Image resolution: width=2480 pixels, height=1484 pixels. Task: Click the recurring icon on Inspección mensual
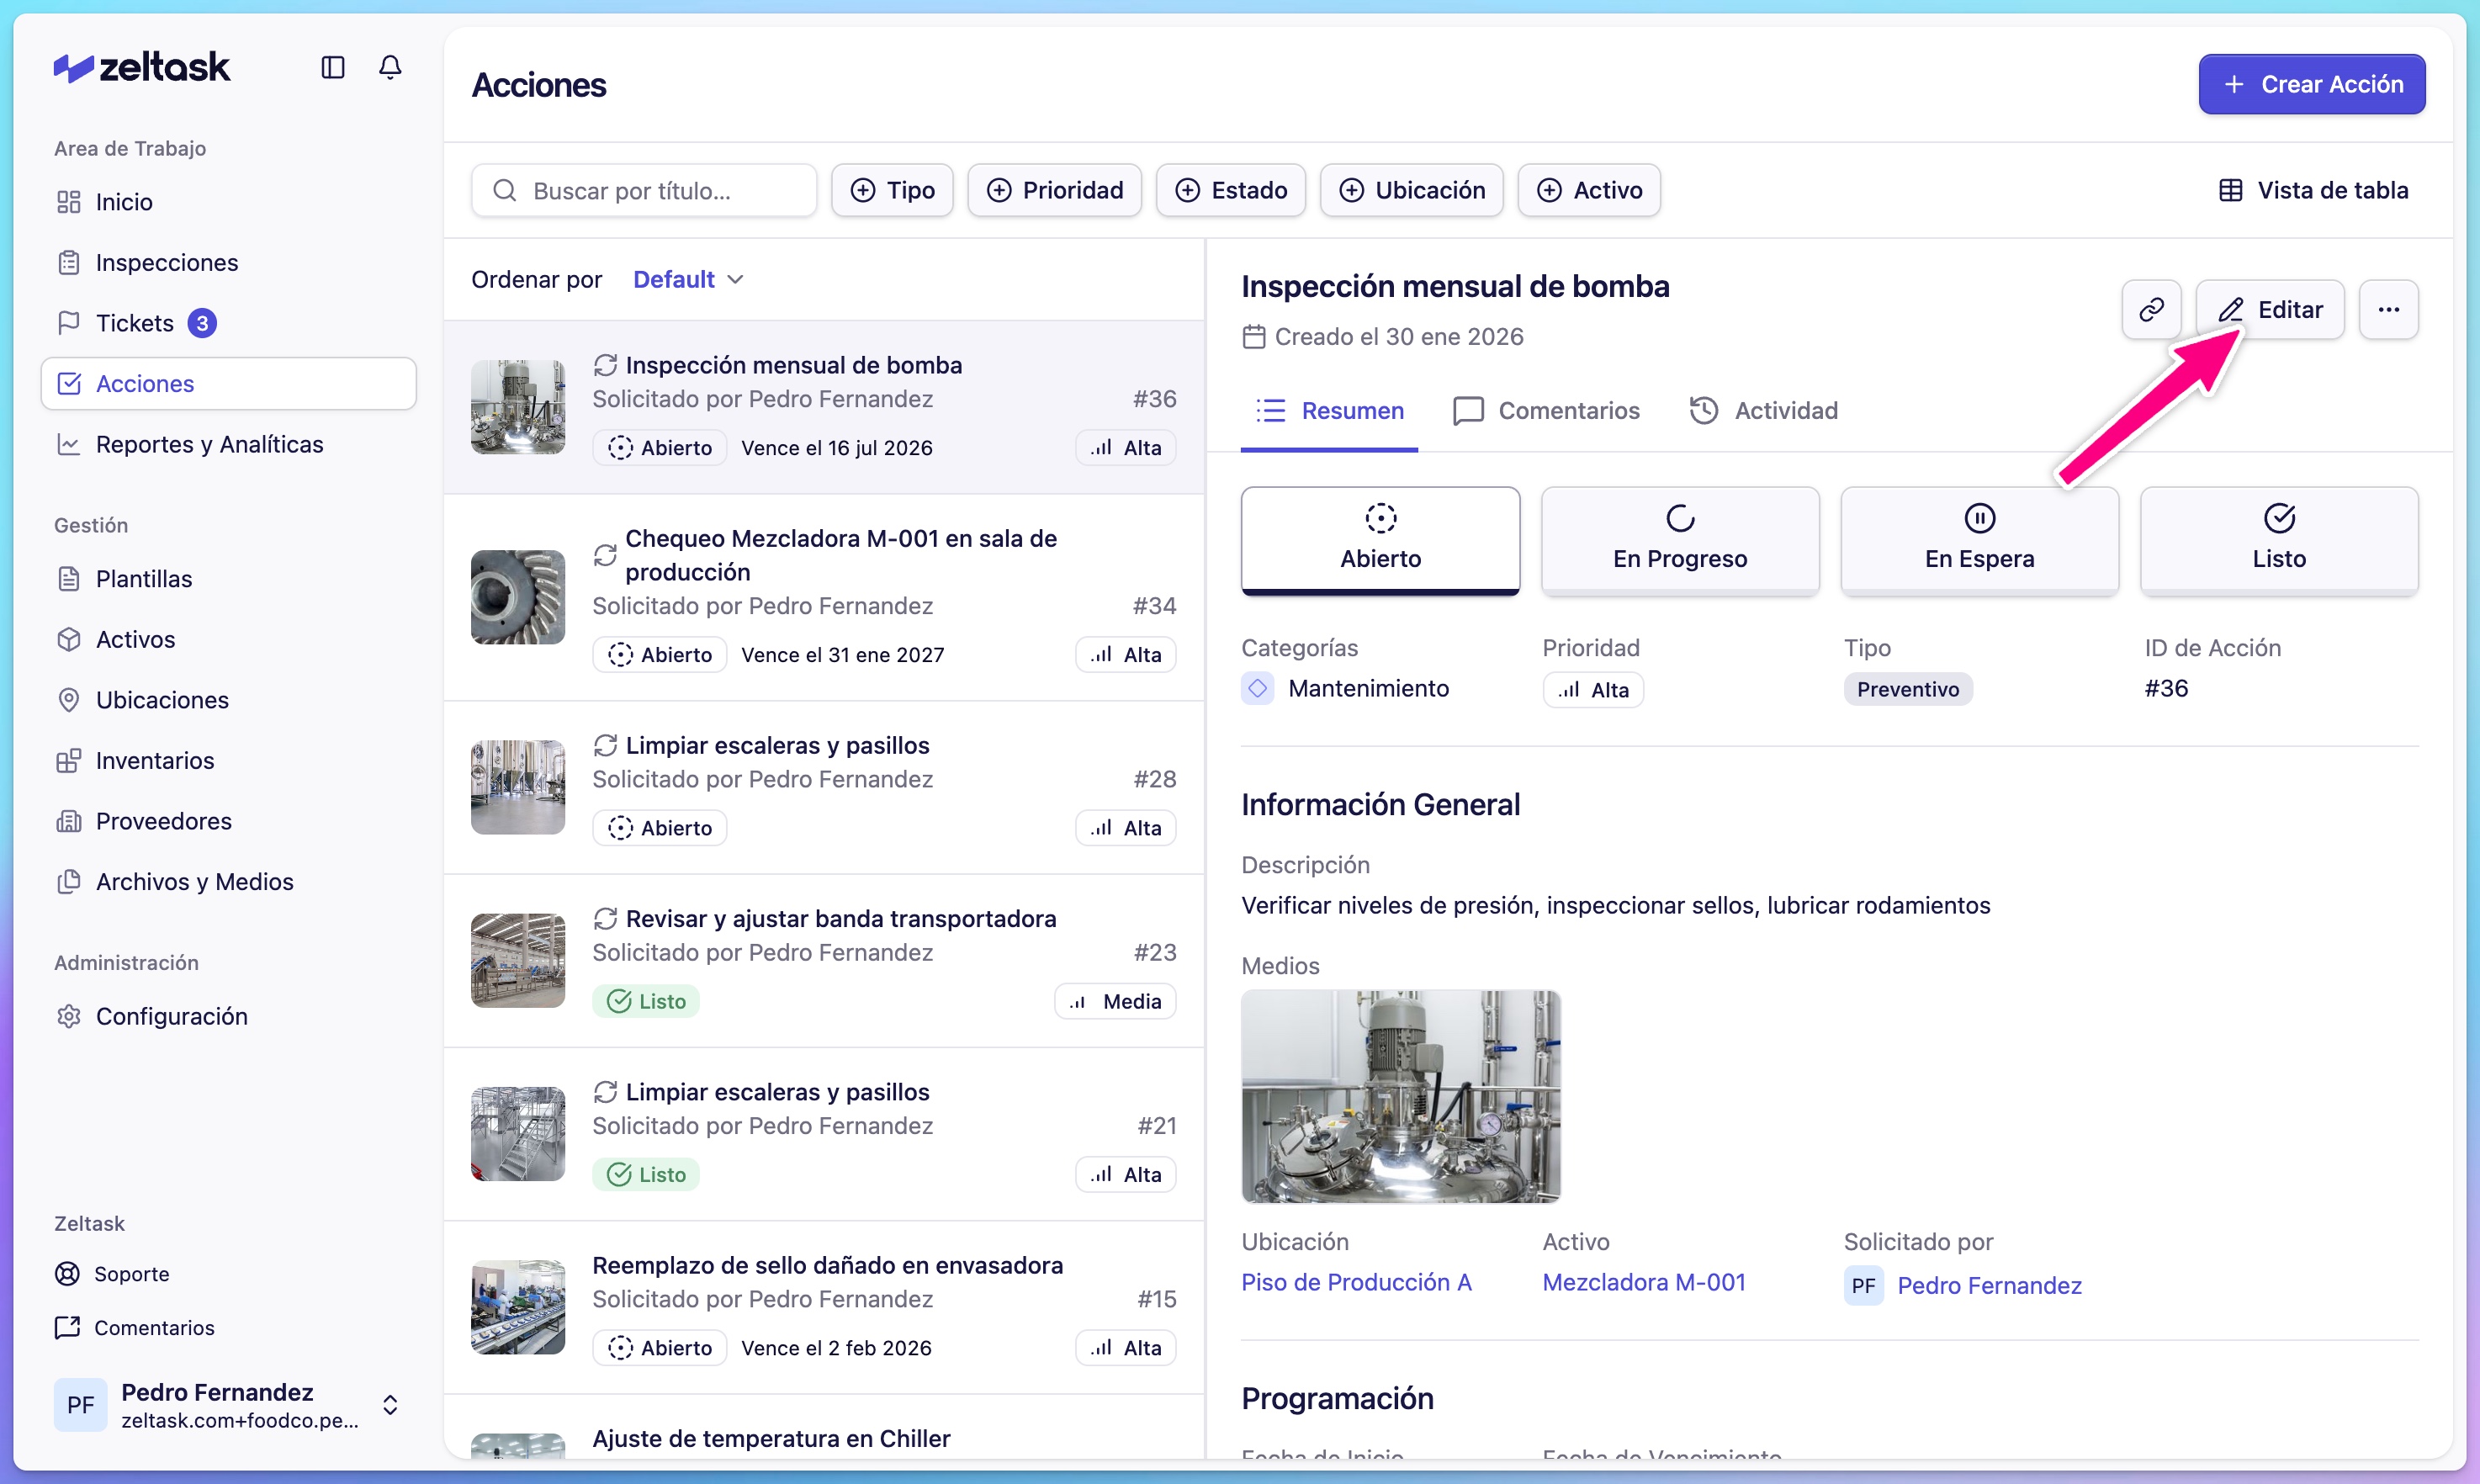click(605, 366)
